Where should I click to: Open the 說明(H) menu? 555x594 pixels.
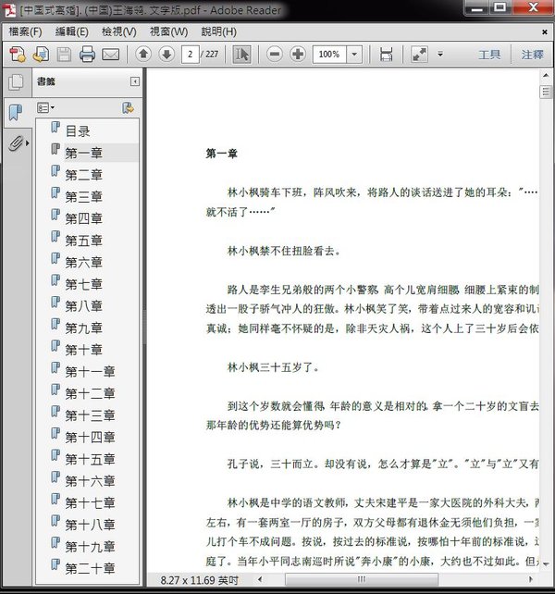tap(219, 31)
